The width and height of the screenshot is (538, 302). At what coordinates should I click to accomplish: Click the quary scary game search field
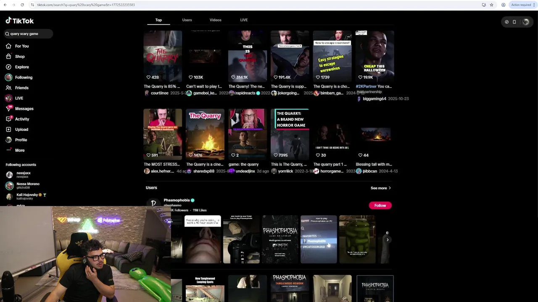click(x=29, y=34)
